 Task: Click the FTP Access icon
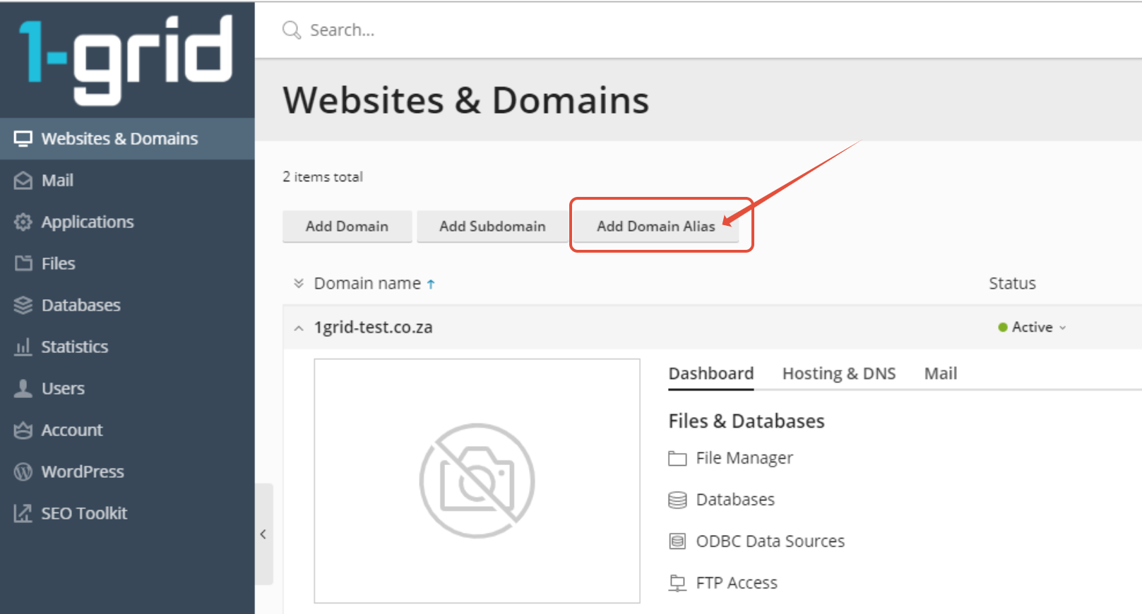(677, 583)
